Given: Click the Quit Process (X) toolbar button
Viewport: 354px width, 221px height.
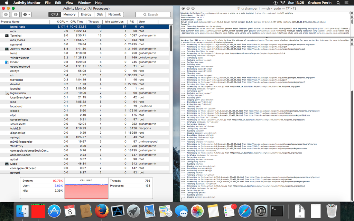Looking at the screenshot, I should [6, 15].
